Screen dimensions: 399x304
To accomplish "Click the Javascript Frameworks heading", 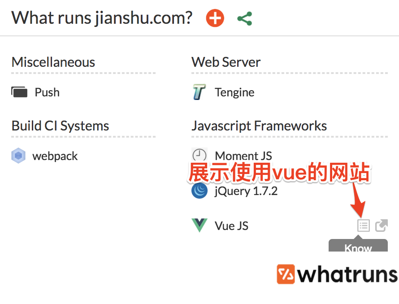I will (x=259, y=126).
